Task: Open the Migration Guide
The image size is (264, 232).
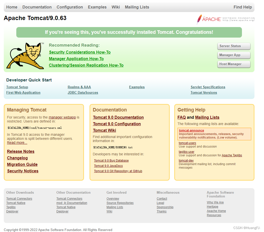Action: click(22, 164)
